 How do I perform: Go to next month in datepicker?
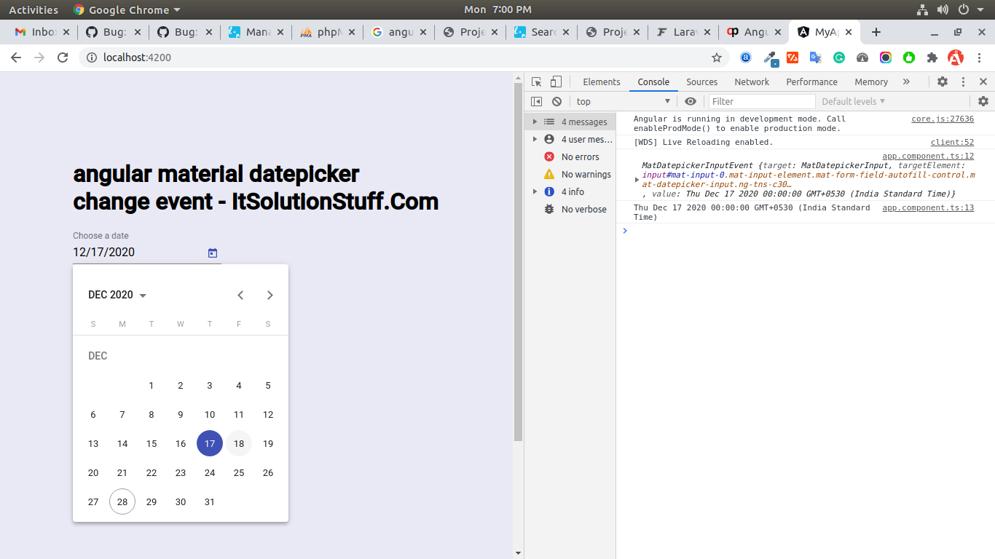[270, 295]
